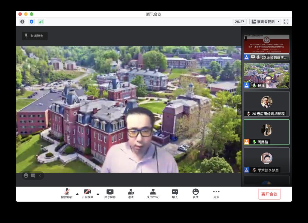Unmute microphone with 解除静音
This screenshot has height=223, width=308.
[67, 193]
